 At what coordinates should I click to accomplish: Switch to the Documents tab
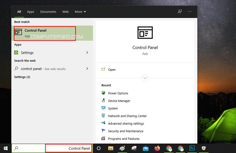tap(48, 12)
